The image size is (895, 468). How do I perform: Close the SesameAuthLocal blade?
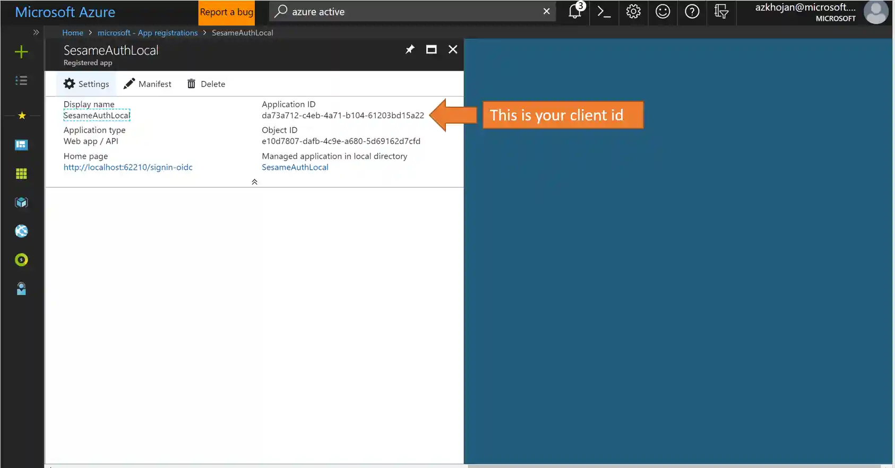(x=453, y=49)
